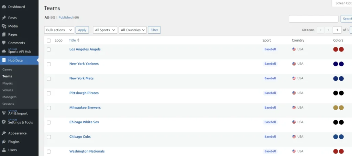Image resolution: width=352 pixels, height=156 pixels.
Task: Click the Pages document icon
Action: (4, 35)
